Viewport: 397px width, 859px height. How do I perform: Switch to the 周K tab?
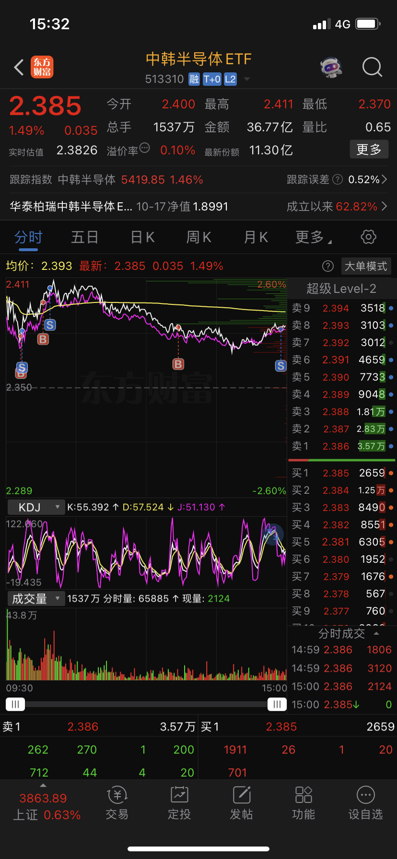pyautogui.click(x=199, y=237)
